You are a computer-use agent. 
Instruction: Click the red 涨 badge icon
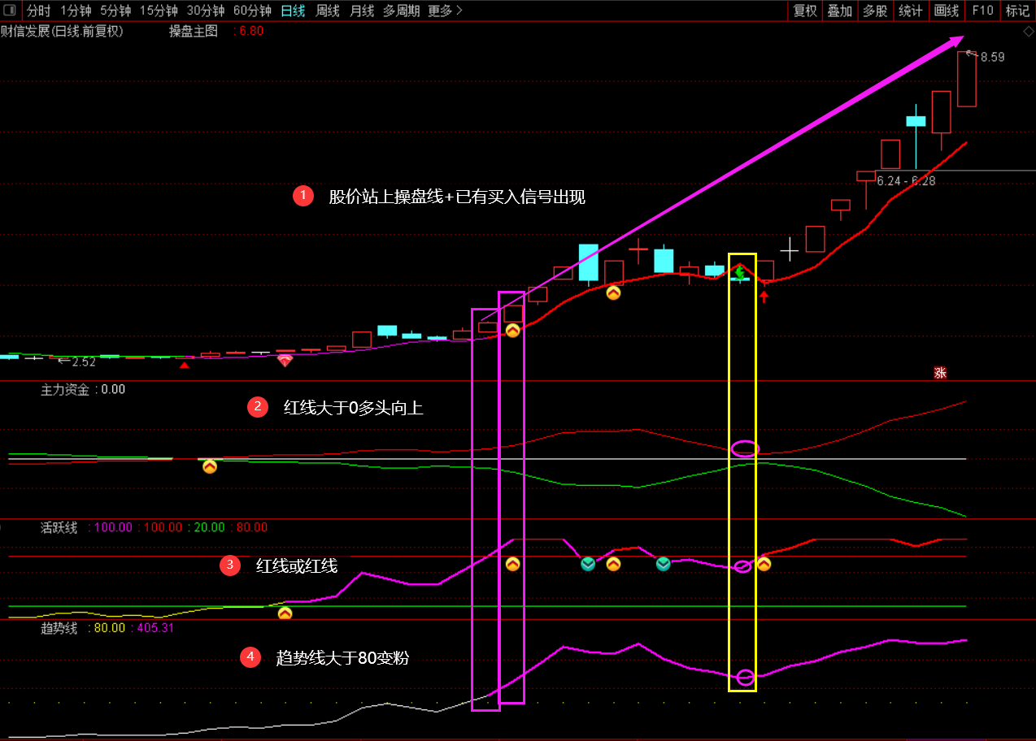tap(940, 373)
